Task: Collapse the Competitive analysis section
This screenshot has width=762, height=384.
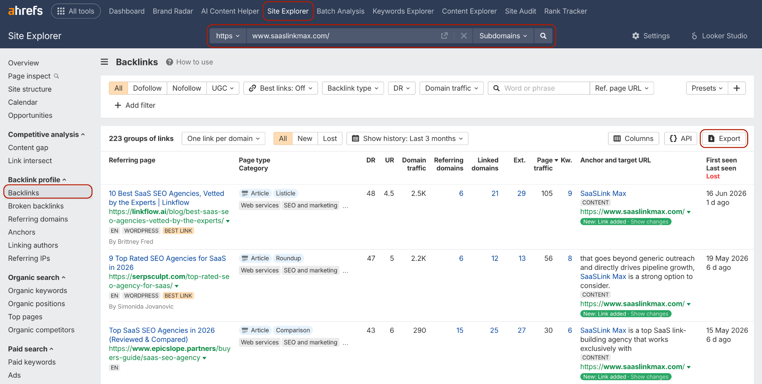Action: coord(47,134)
